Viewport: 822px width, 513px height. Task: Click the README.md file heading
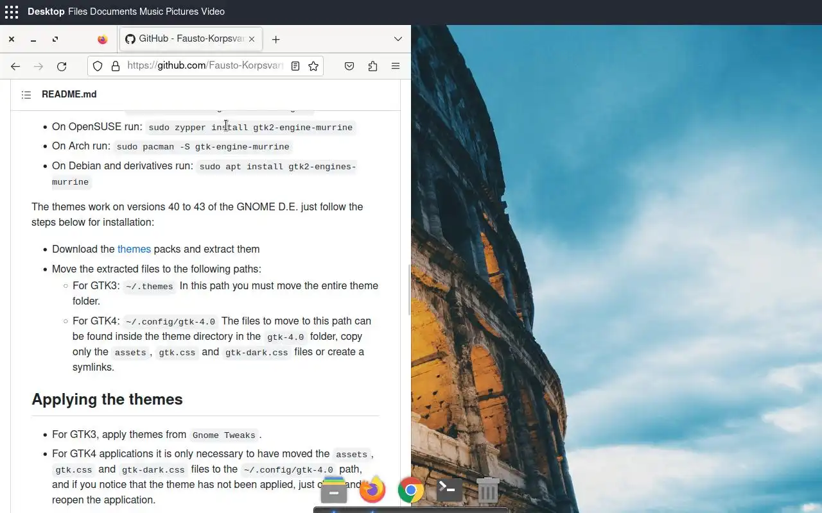click(x=69, y=94)
